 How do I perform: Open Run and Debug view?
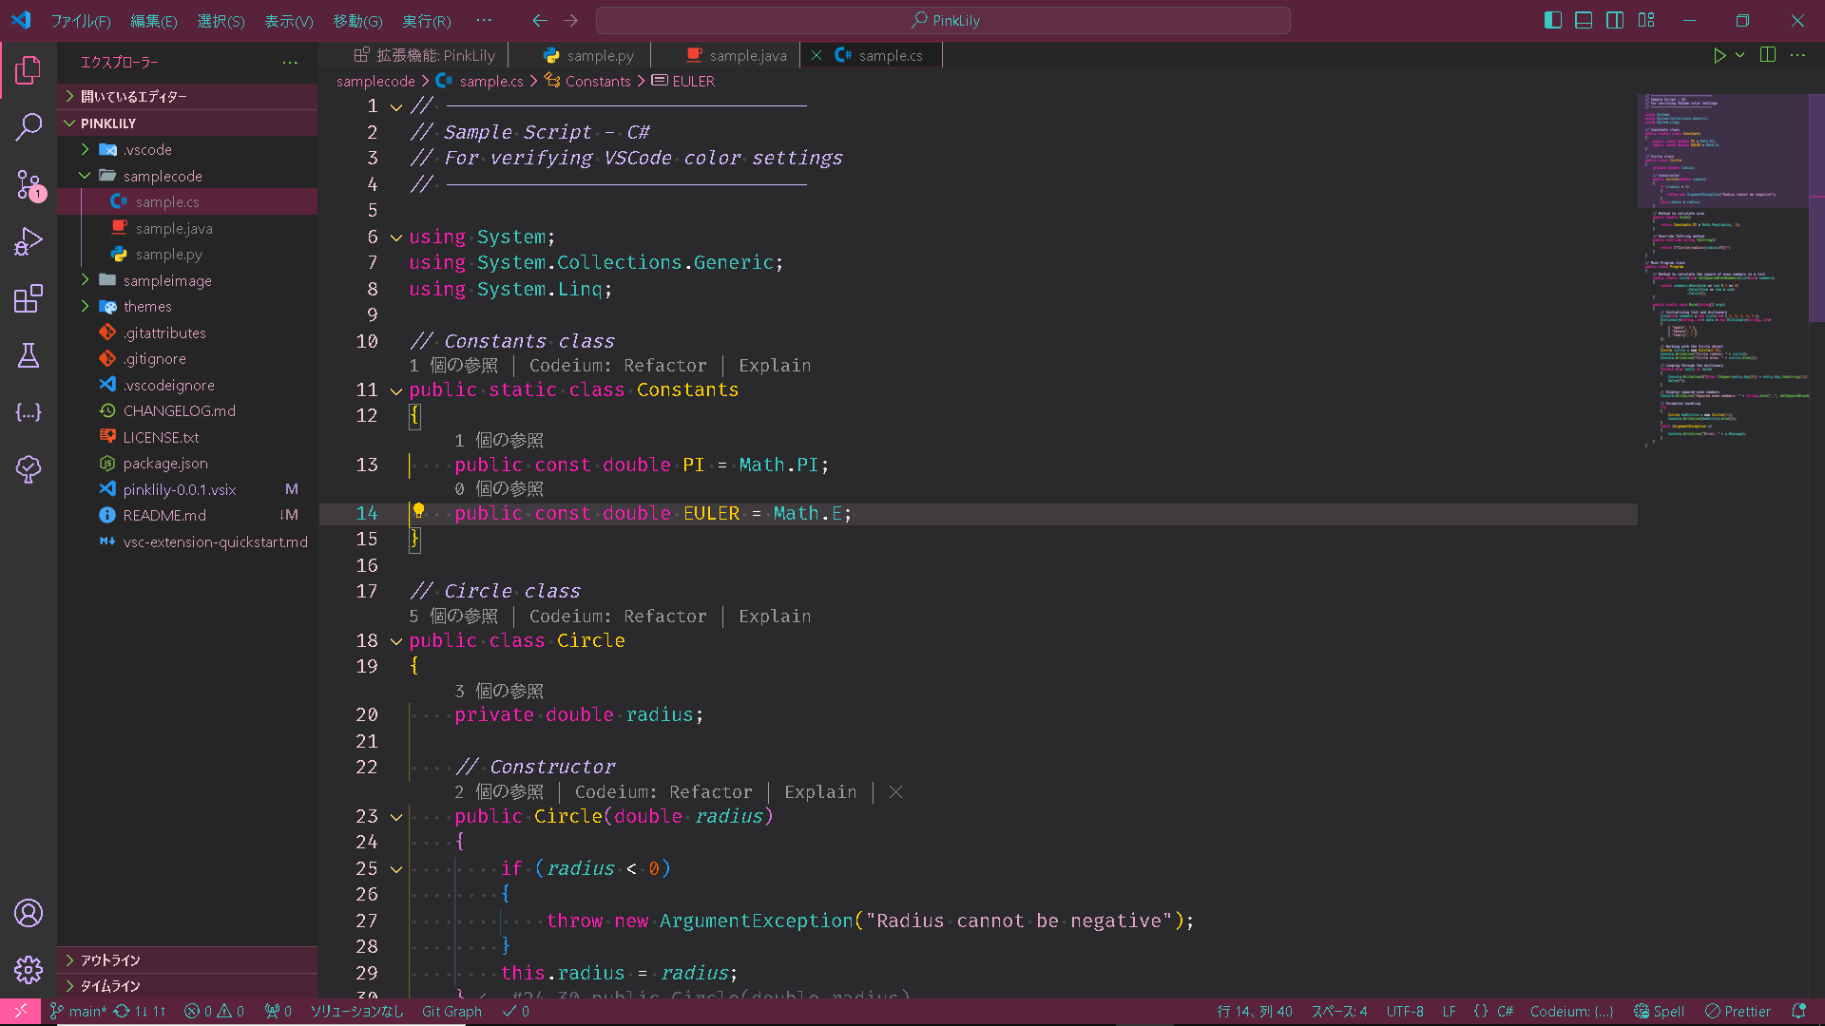point(29,241)
